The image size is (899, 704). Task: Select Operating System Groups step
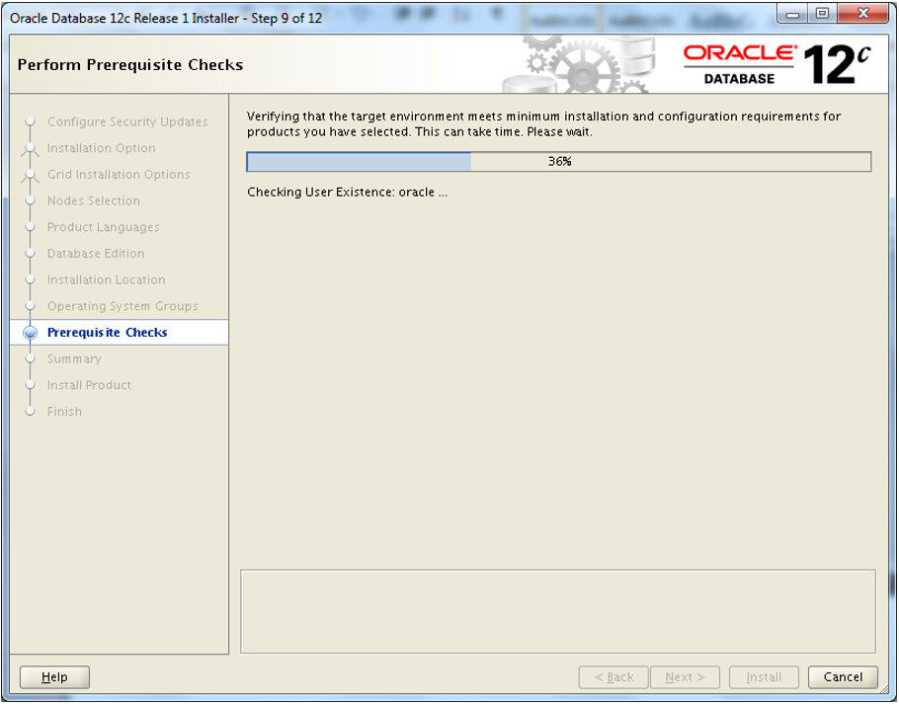pyautogui.click(x=123, y=306)
